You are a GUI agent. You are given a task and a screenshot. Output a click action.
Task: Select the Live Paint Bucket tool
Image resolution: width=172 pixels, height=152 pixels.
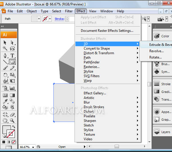click(x=5, y=107)
